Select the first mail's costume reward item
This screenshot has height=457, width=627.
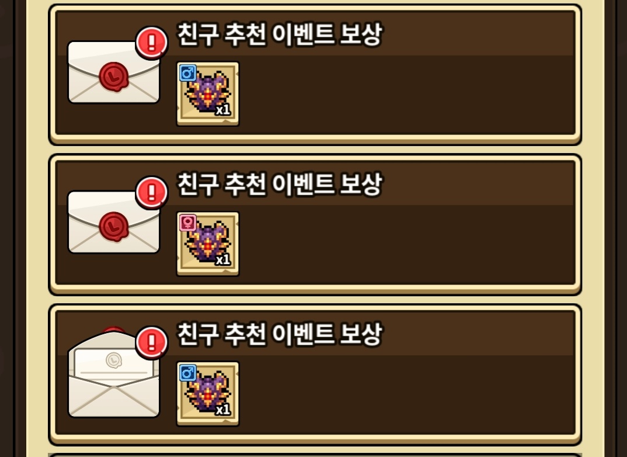pyautogui.click(x=208, y=94)
